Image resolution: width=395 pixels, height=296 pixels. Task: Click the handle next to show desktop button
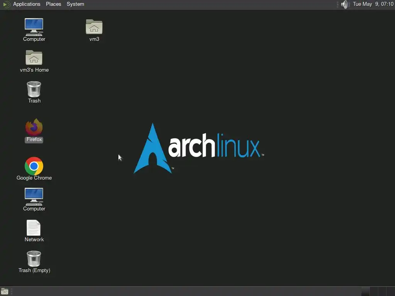12,291
